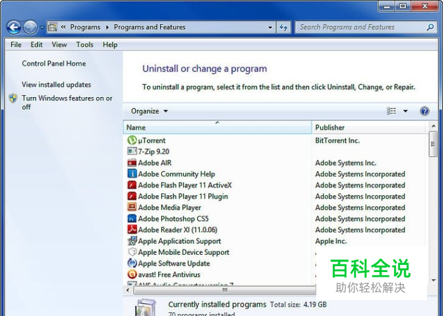This screenshot has height=316, width=443.
Task: Click the Adobe AIR icon
Action: (132, 163)
